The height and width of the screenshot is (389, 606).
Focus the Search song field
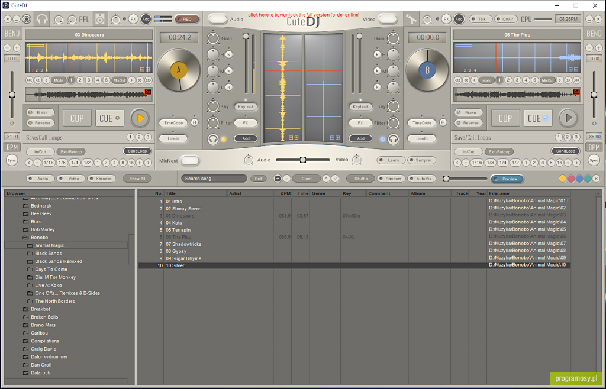click(214, 179)
